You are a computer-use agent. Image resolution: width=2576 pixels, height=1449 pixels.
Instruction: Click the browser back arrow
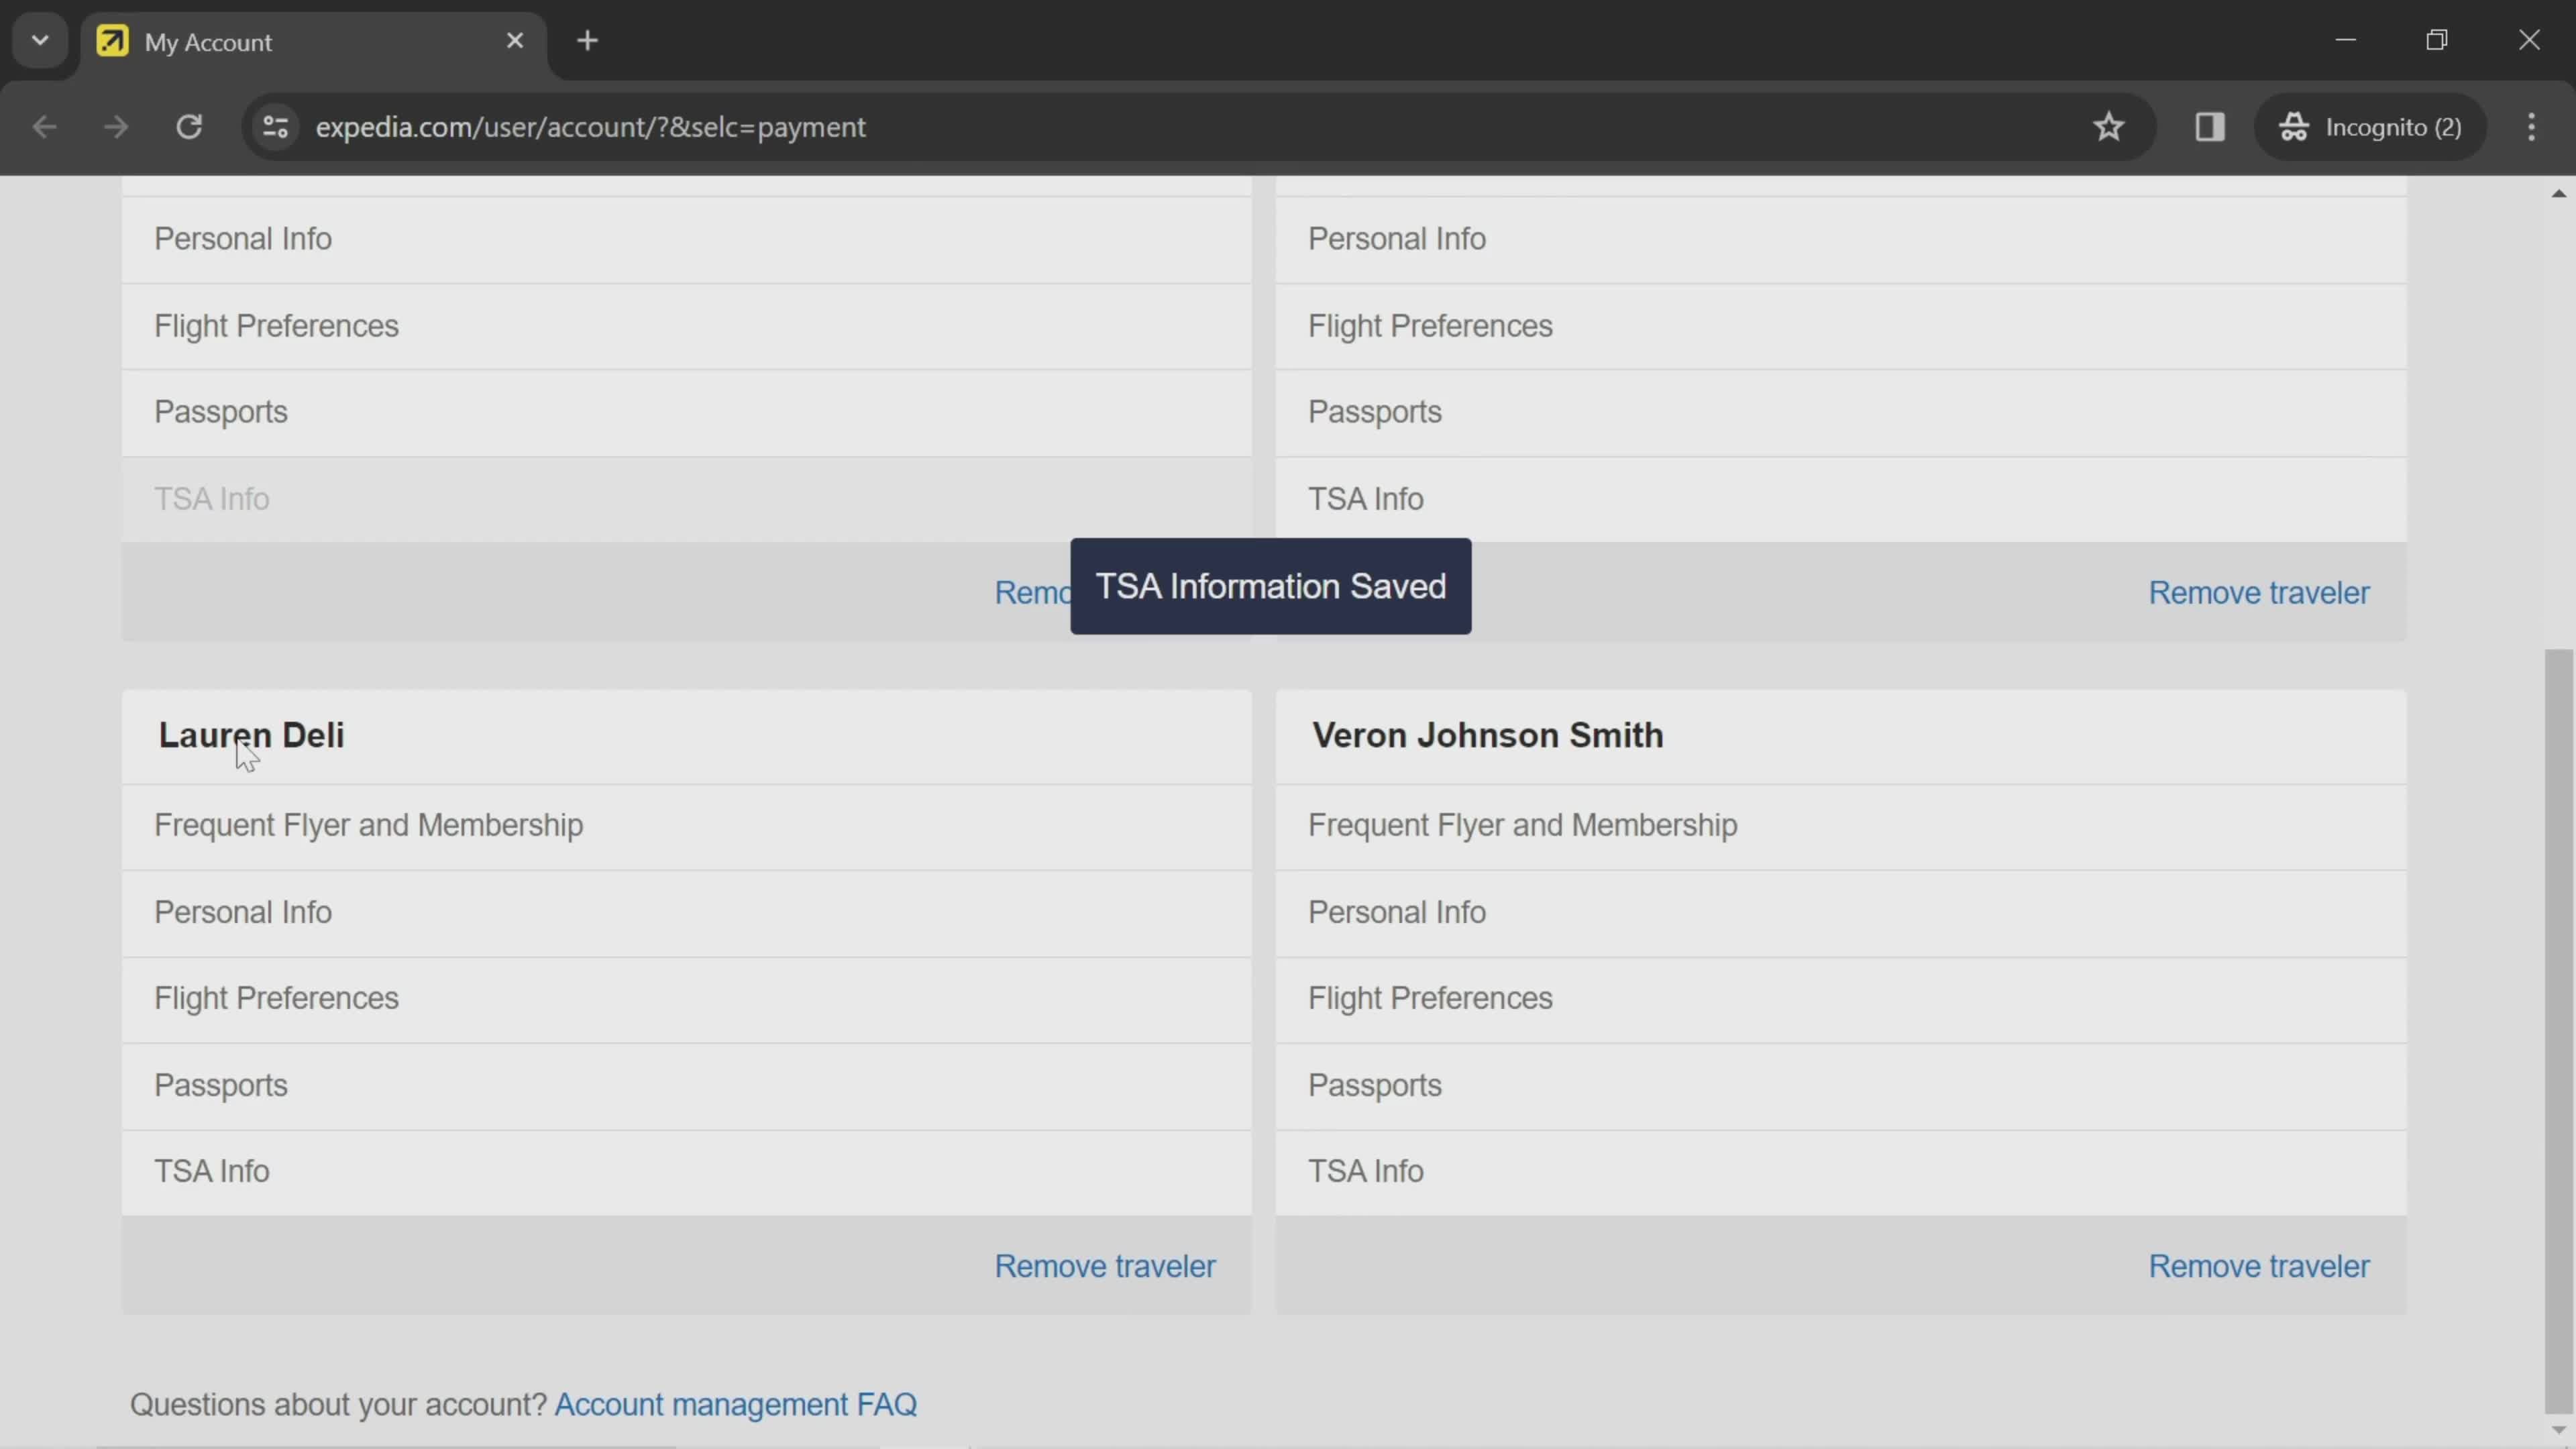coord(44,127)
